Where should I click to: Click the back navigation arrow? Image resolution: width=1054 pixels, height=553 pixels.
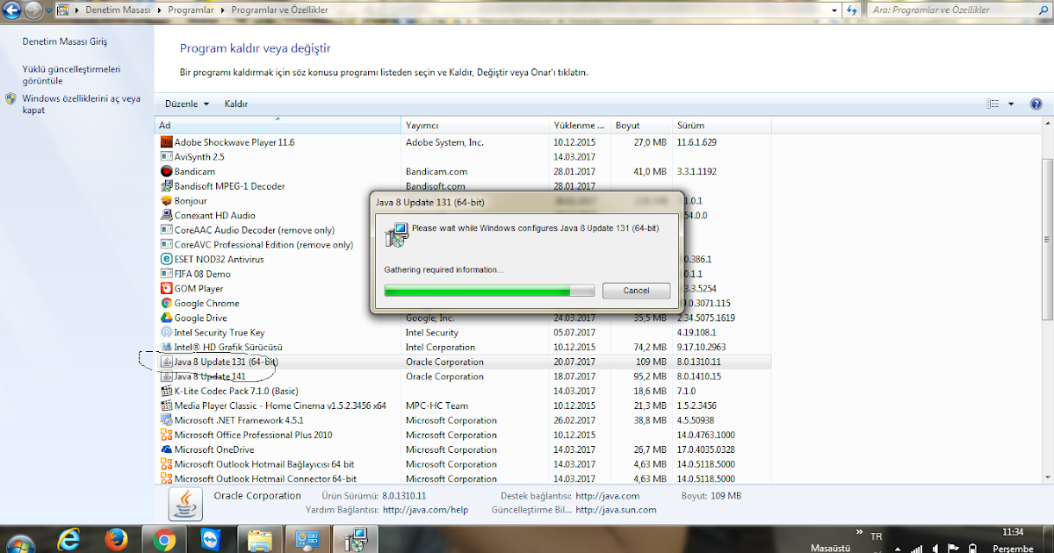coord(12,11)
